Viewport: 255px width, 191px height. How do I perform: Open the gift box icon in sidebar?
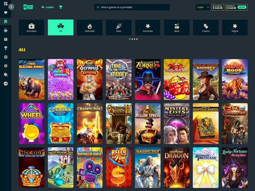(6, 39)
